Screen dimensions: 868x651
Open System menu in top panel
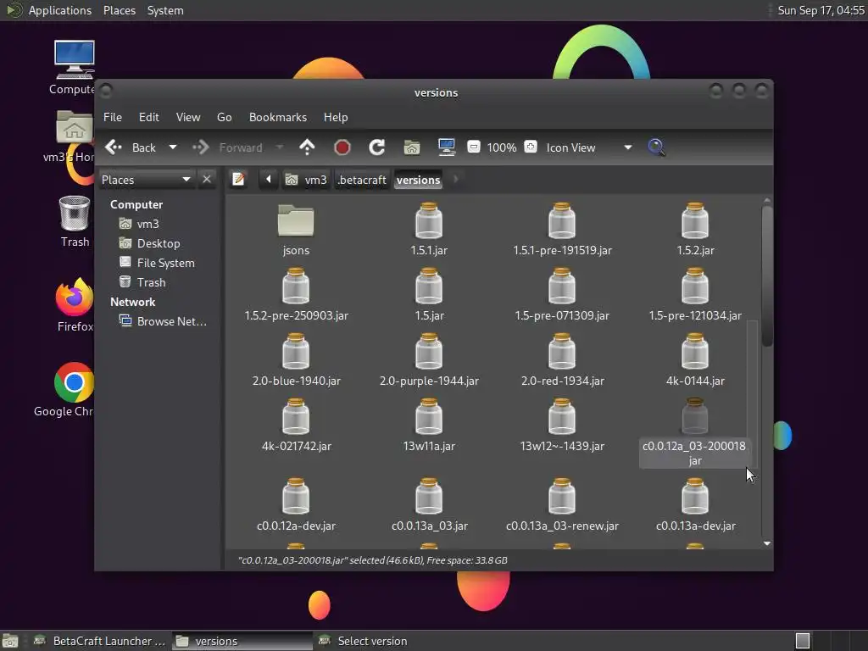[x=165, y=10]
